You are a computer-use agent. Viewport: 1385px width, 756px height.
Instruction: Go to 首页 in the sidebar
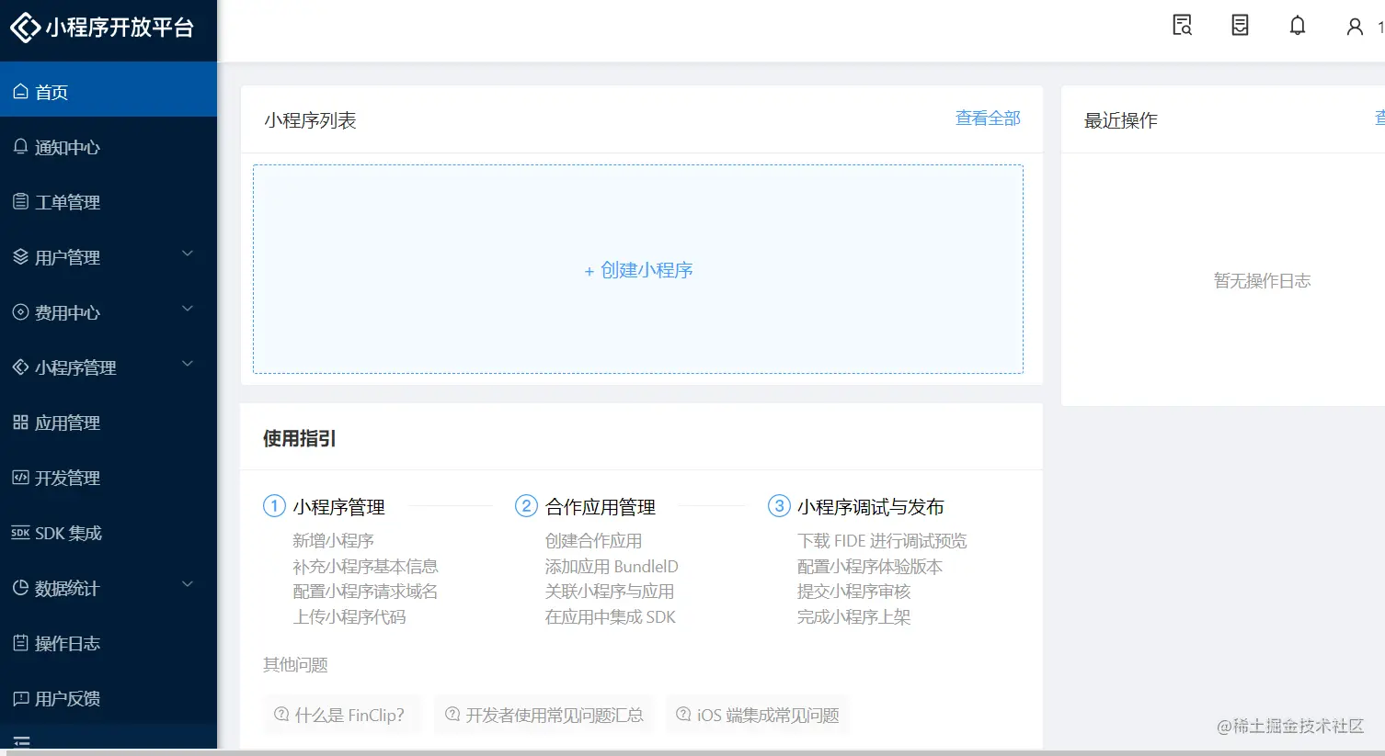click(x=109, y=91)
